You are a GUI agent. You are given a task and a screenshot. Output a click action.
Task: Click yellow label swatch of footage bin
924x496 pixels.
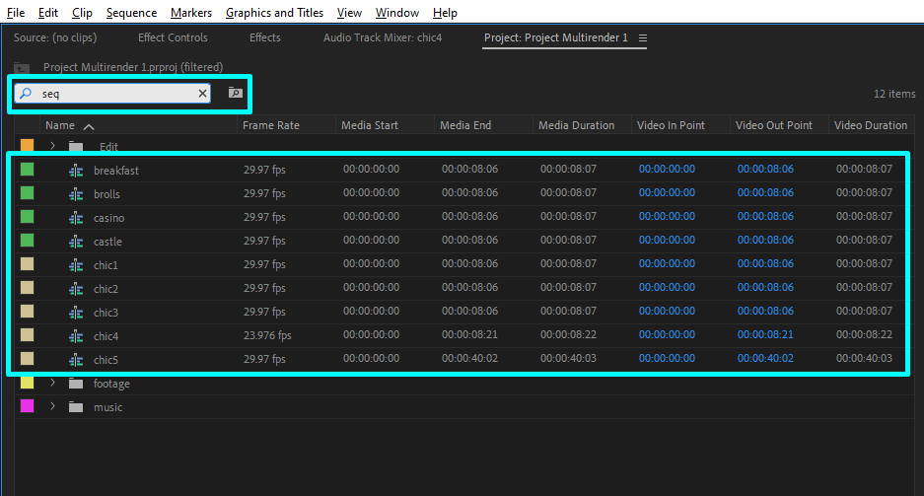pos(27,383)
